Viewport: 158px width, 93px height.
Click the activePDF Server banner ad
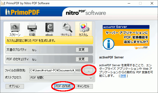[126, 37]
